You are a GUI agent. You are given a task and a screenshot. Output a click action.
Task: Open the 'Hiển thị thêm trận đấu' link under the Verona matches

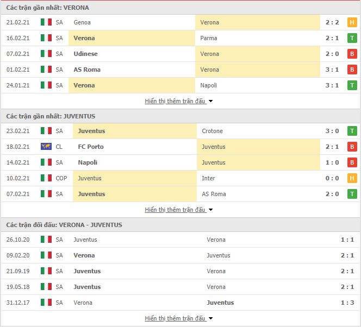tap(175, 101)
